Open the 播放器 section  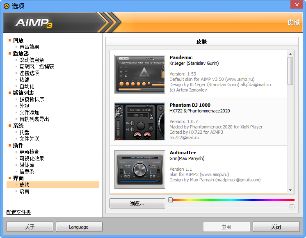pyautogui.click(x=21, y=53)
